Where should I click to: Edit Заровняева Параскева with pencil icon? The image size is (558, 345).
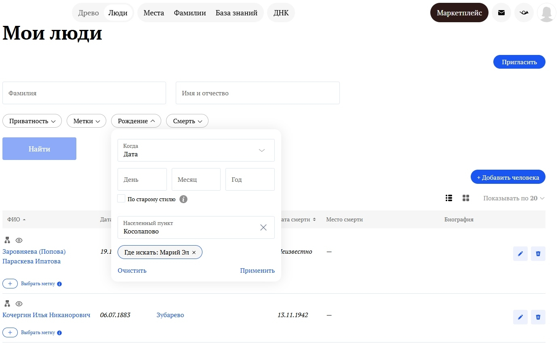[520, 254]
